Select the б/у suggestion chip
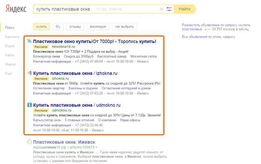 [58, 26]
